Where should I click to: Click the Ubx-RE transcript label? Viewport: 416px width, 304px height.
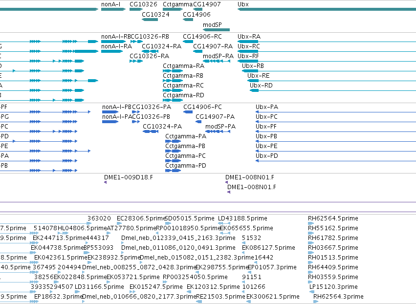[x=259, y=76]
